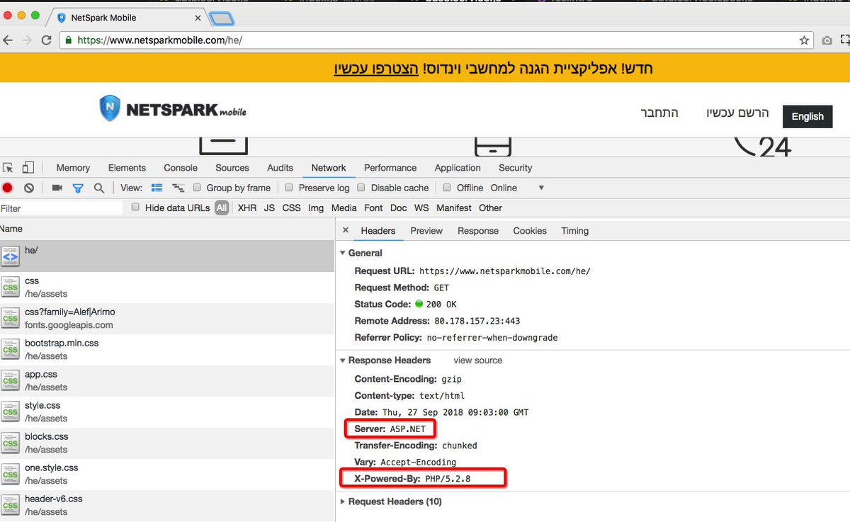Image resolution: width=850 pixels, height=522 pixels.
Task: Clear the network log icon
Action: (x=29, y=188)
